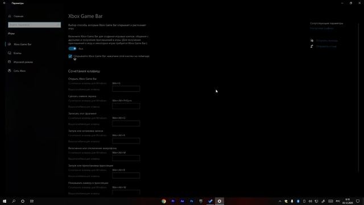Switch input language via РУС indicator
Image resolution: width=364 pixels, height=205 pixels.
[338, 201]
